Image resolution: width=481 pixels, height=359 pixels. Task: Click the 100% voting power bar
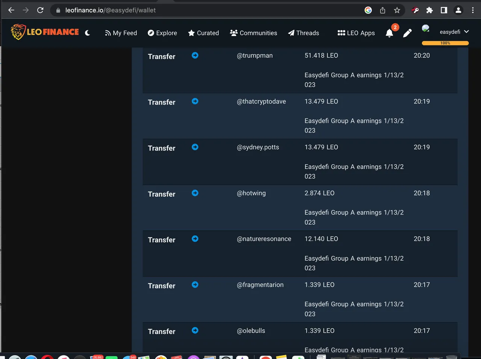pos(445,43)
